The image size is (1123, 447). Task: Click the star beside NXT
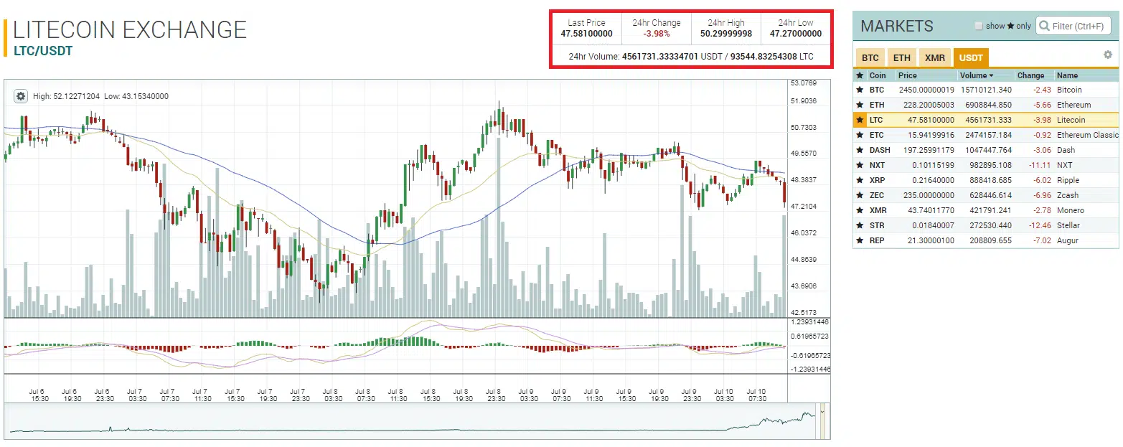coord(860,165)
